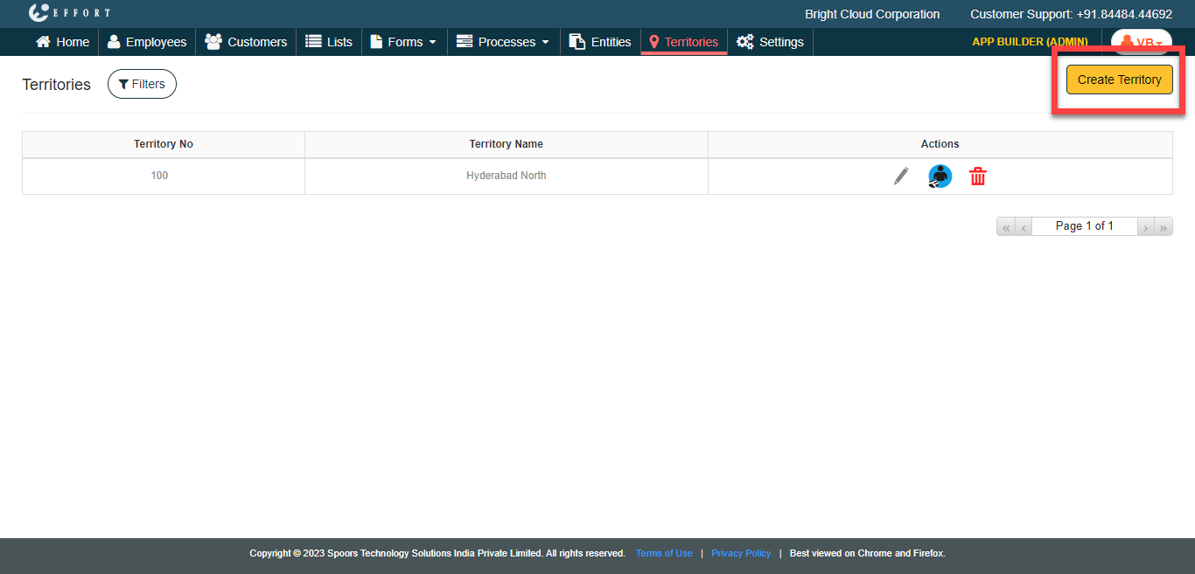Open the Settings menu item
The image size is (1195, 574).
770,42
